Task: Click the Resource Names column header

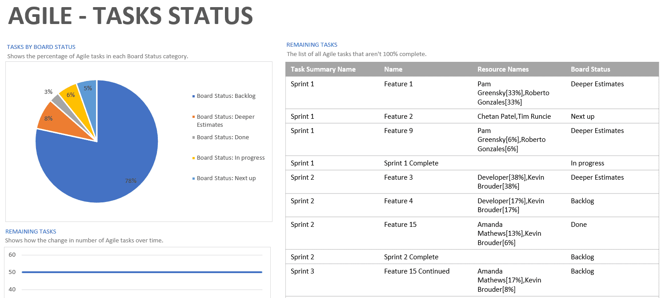Action: point(503,69)
